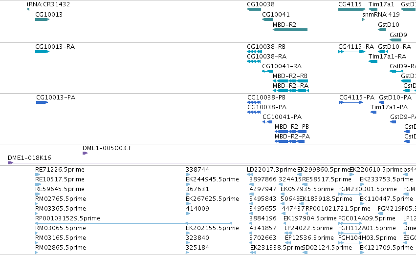Image resolution: width=416 pixels, height=255 pixels.
Task: Click the CG4115 gene bar
Action: point(352,10)
